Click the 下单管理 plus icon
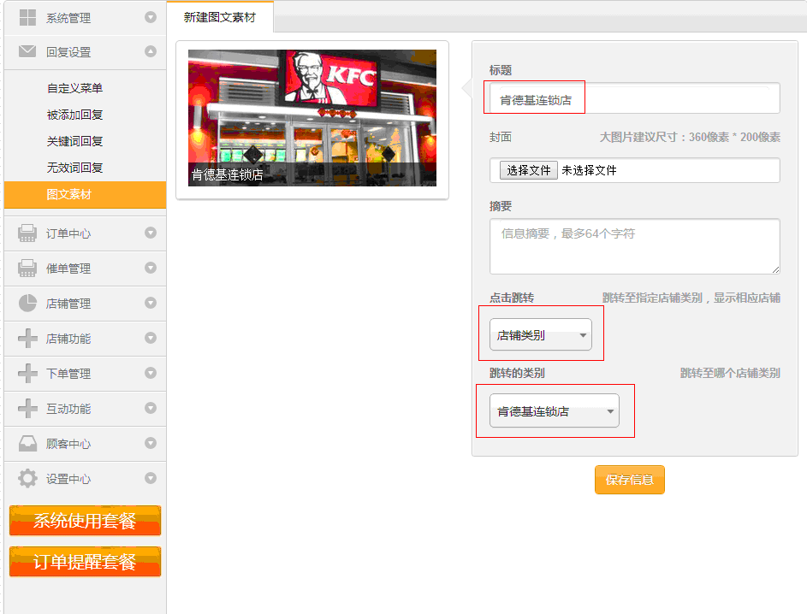The height and width of the screenshot is (614, 807). pyautogui.click(x=27, y=373)
